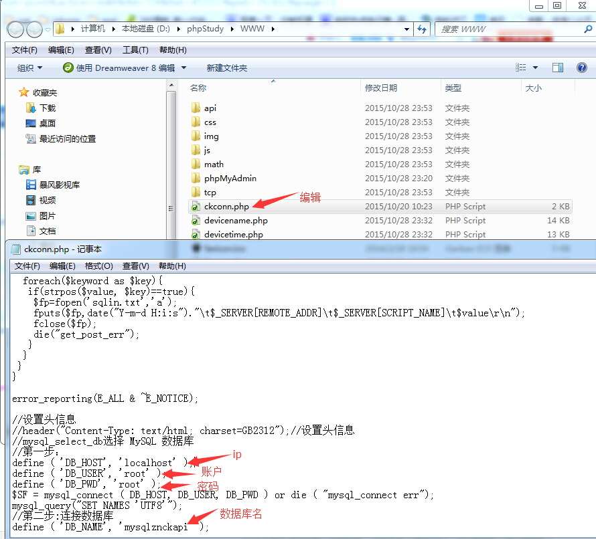Open Notepad 帮助(H) menu
Viewport: 596px width, 539px height.
tap(172, 266)
